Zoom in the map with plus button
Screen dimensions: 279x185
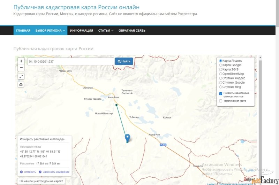tap(21, 61)
